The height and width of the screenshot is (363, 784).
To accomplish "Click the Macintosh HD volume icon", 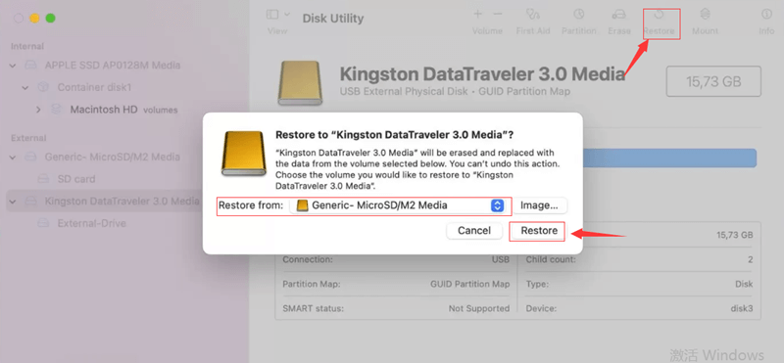I will coord(56,110).
